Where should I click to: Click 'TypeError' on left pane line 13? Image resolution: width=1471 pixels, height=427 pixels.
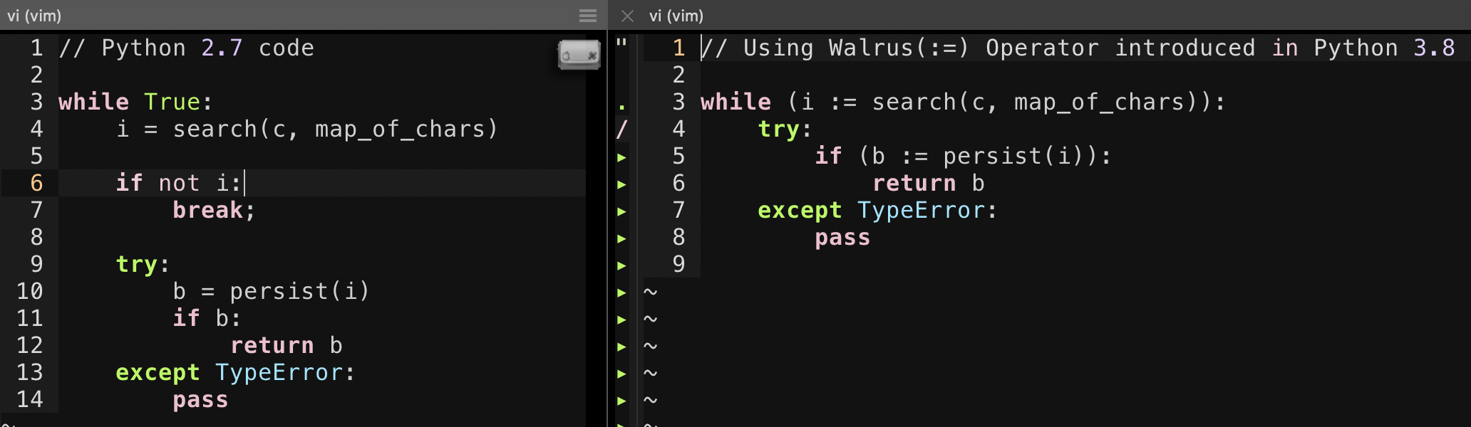pyautogui.click(x=279, y=372)
